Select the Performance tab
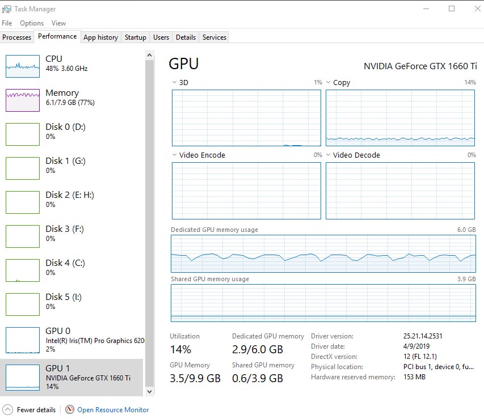Viewport: 484px width, 419px height. 57,36
